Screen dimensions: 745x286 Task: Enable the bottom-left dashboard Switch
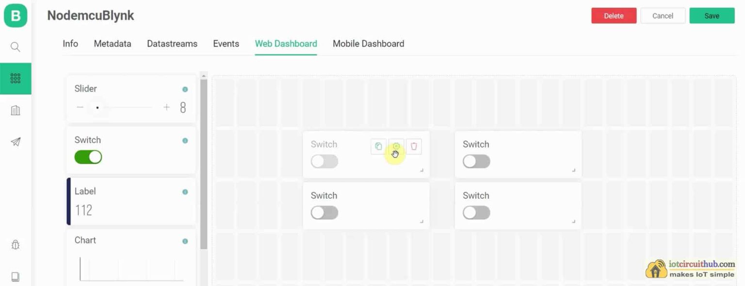[324, 212]
